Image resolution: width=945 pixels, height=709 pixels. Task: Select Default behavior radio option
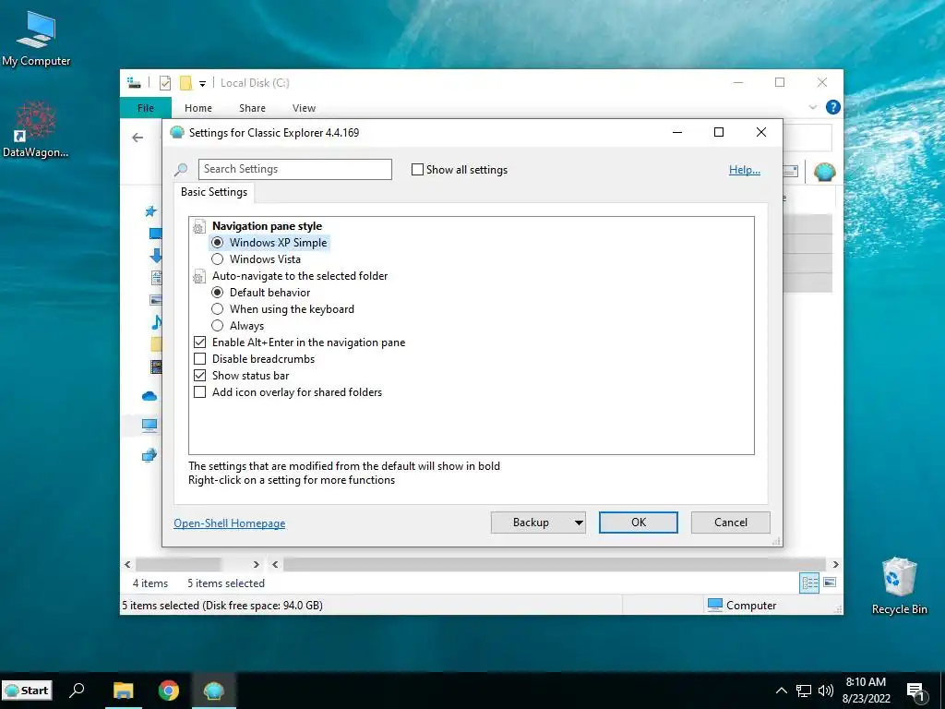(x=218, y=293)
